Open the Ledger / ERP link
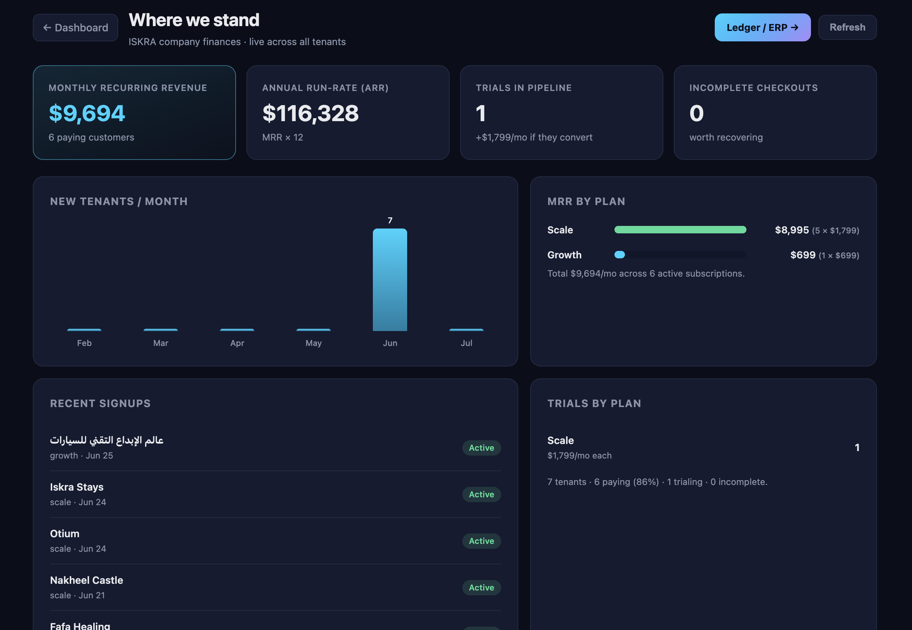This screenshot has width=912, height=630. click(762, 28)
